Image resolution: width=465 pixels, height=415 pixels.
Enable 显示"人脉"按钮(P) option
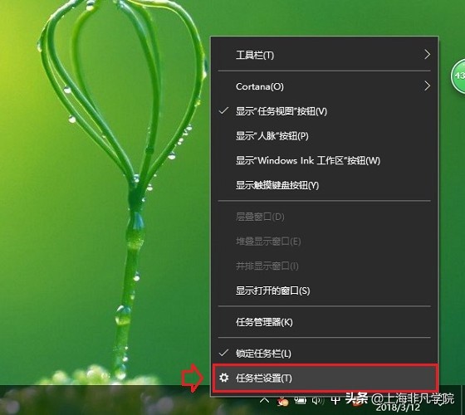pos(324,136)
